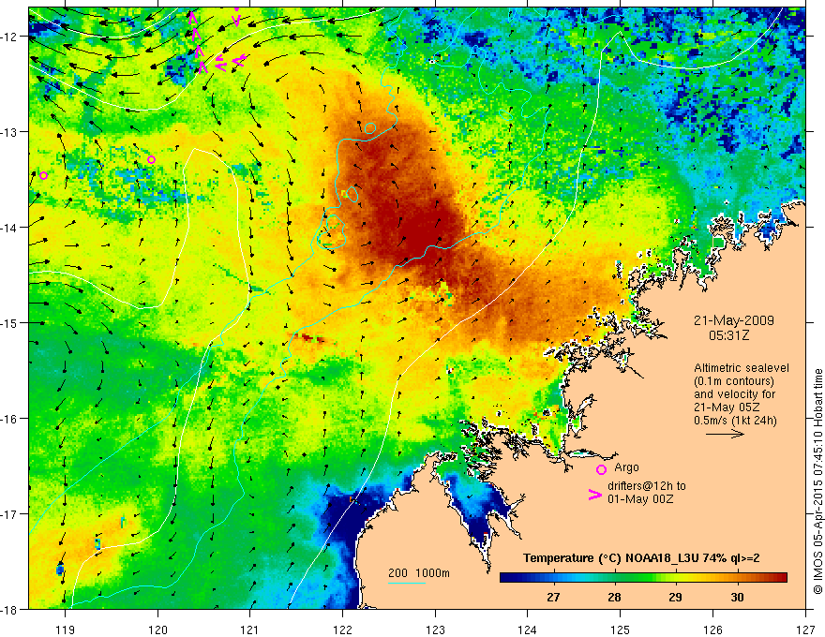Viewport: 825px width, 637px height.
Task: Click the -13 latitude axis label
Action: 10,131
